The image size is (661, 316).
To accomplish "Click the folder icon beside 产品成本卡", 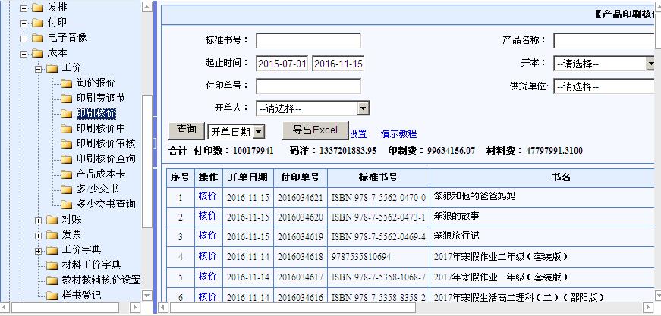I will [67, 174].
